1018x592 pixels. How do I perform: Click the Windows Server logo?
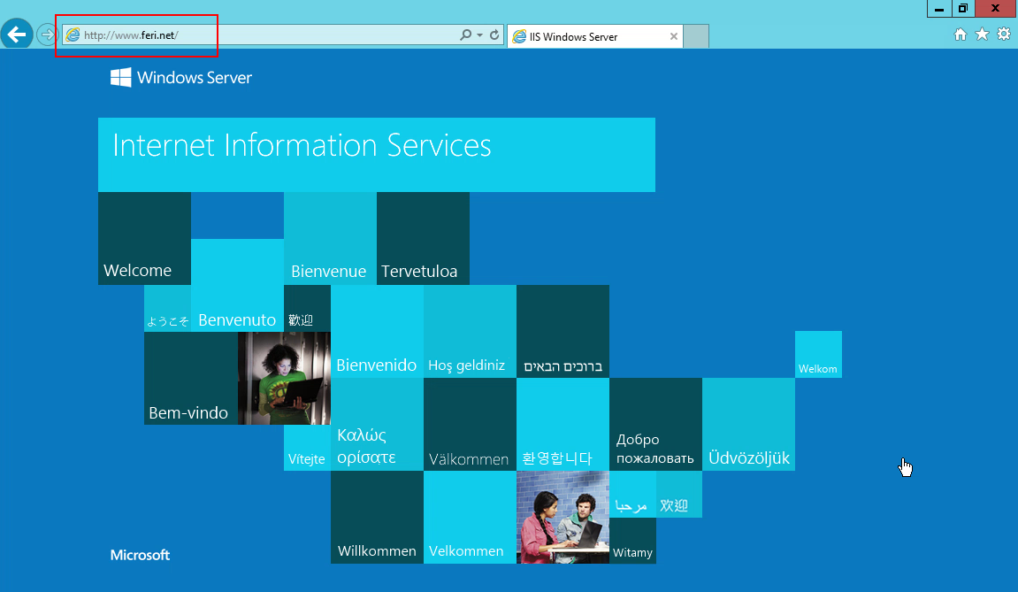(181, 77)
